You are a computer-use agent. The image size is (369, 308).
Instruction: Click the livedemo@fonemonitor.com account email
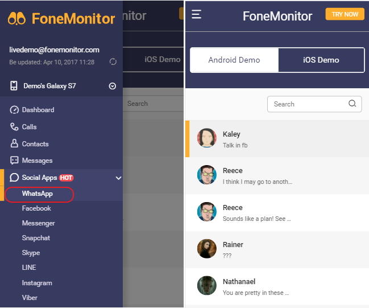tap(54, 50)
